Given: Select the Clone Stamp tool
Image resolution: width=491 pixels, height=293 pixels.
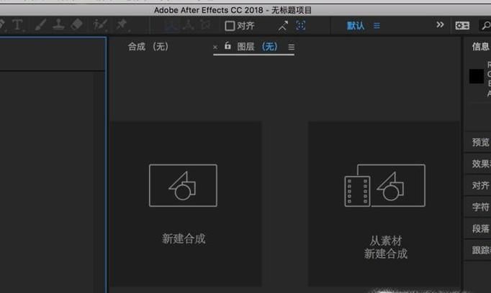Looking at the screenshot, I should click(58, 24).
